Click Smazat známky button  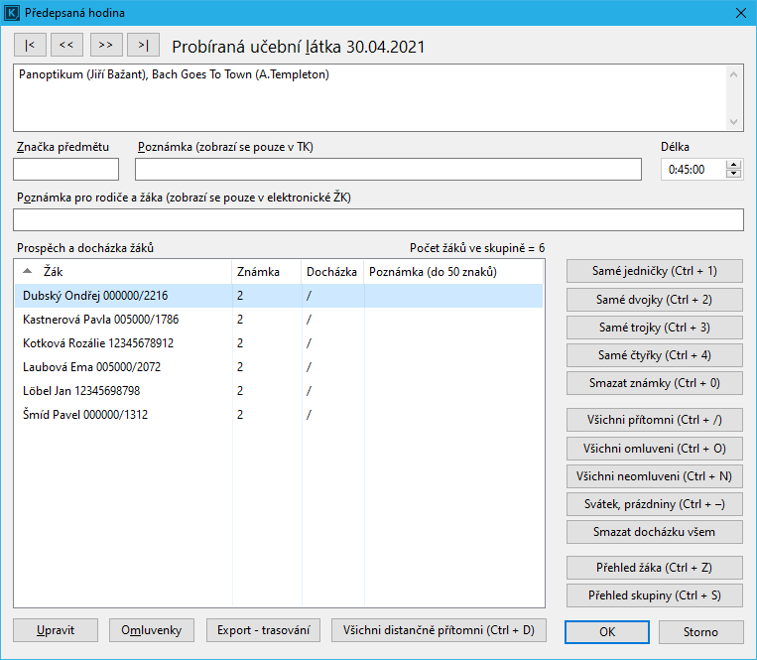pos(654,383)
